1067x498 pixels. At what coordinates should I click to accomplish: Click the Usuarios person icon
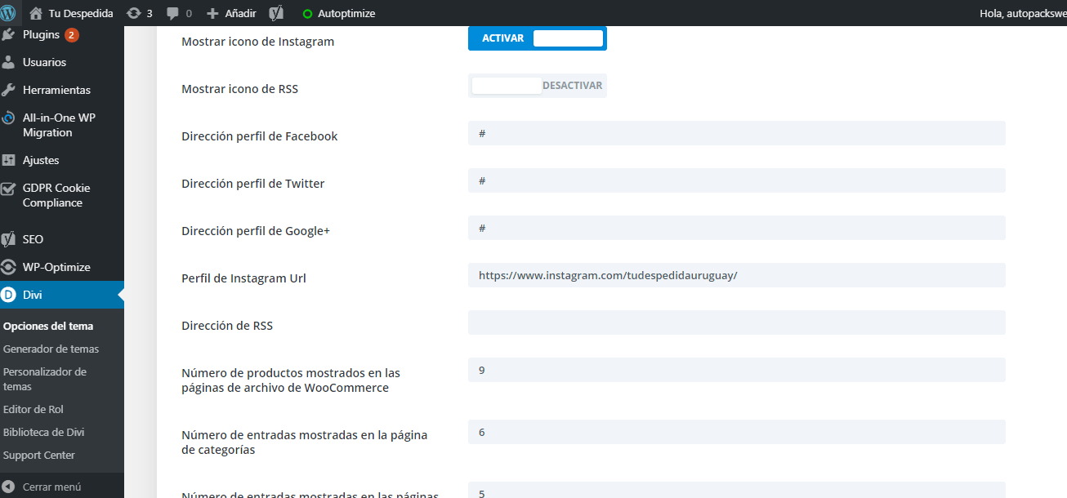pos(9,62)
